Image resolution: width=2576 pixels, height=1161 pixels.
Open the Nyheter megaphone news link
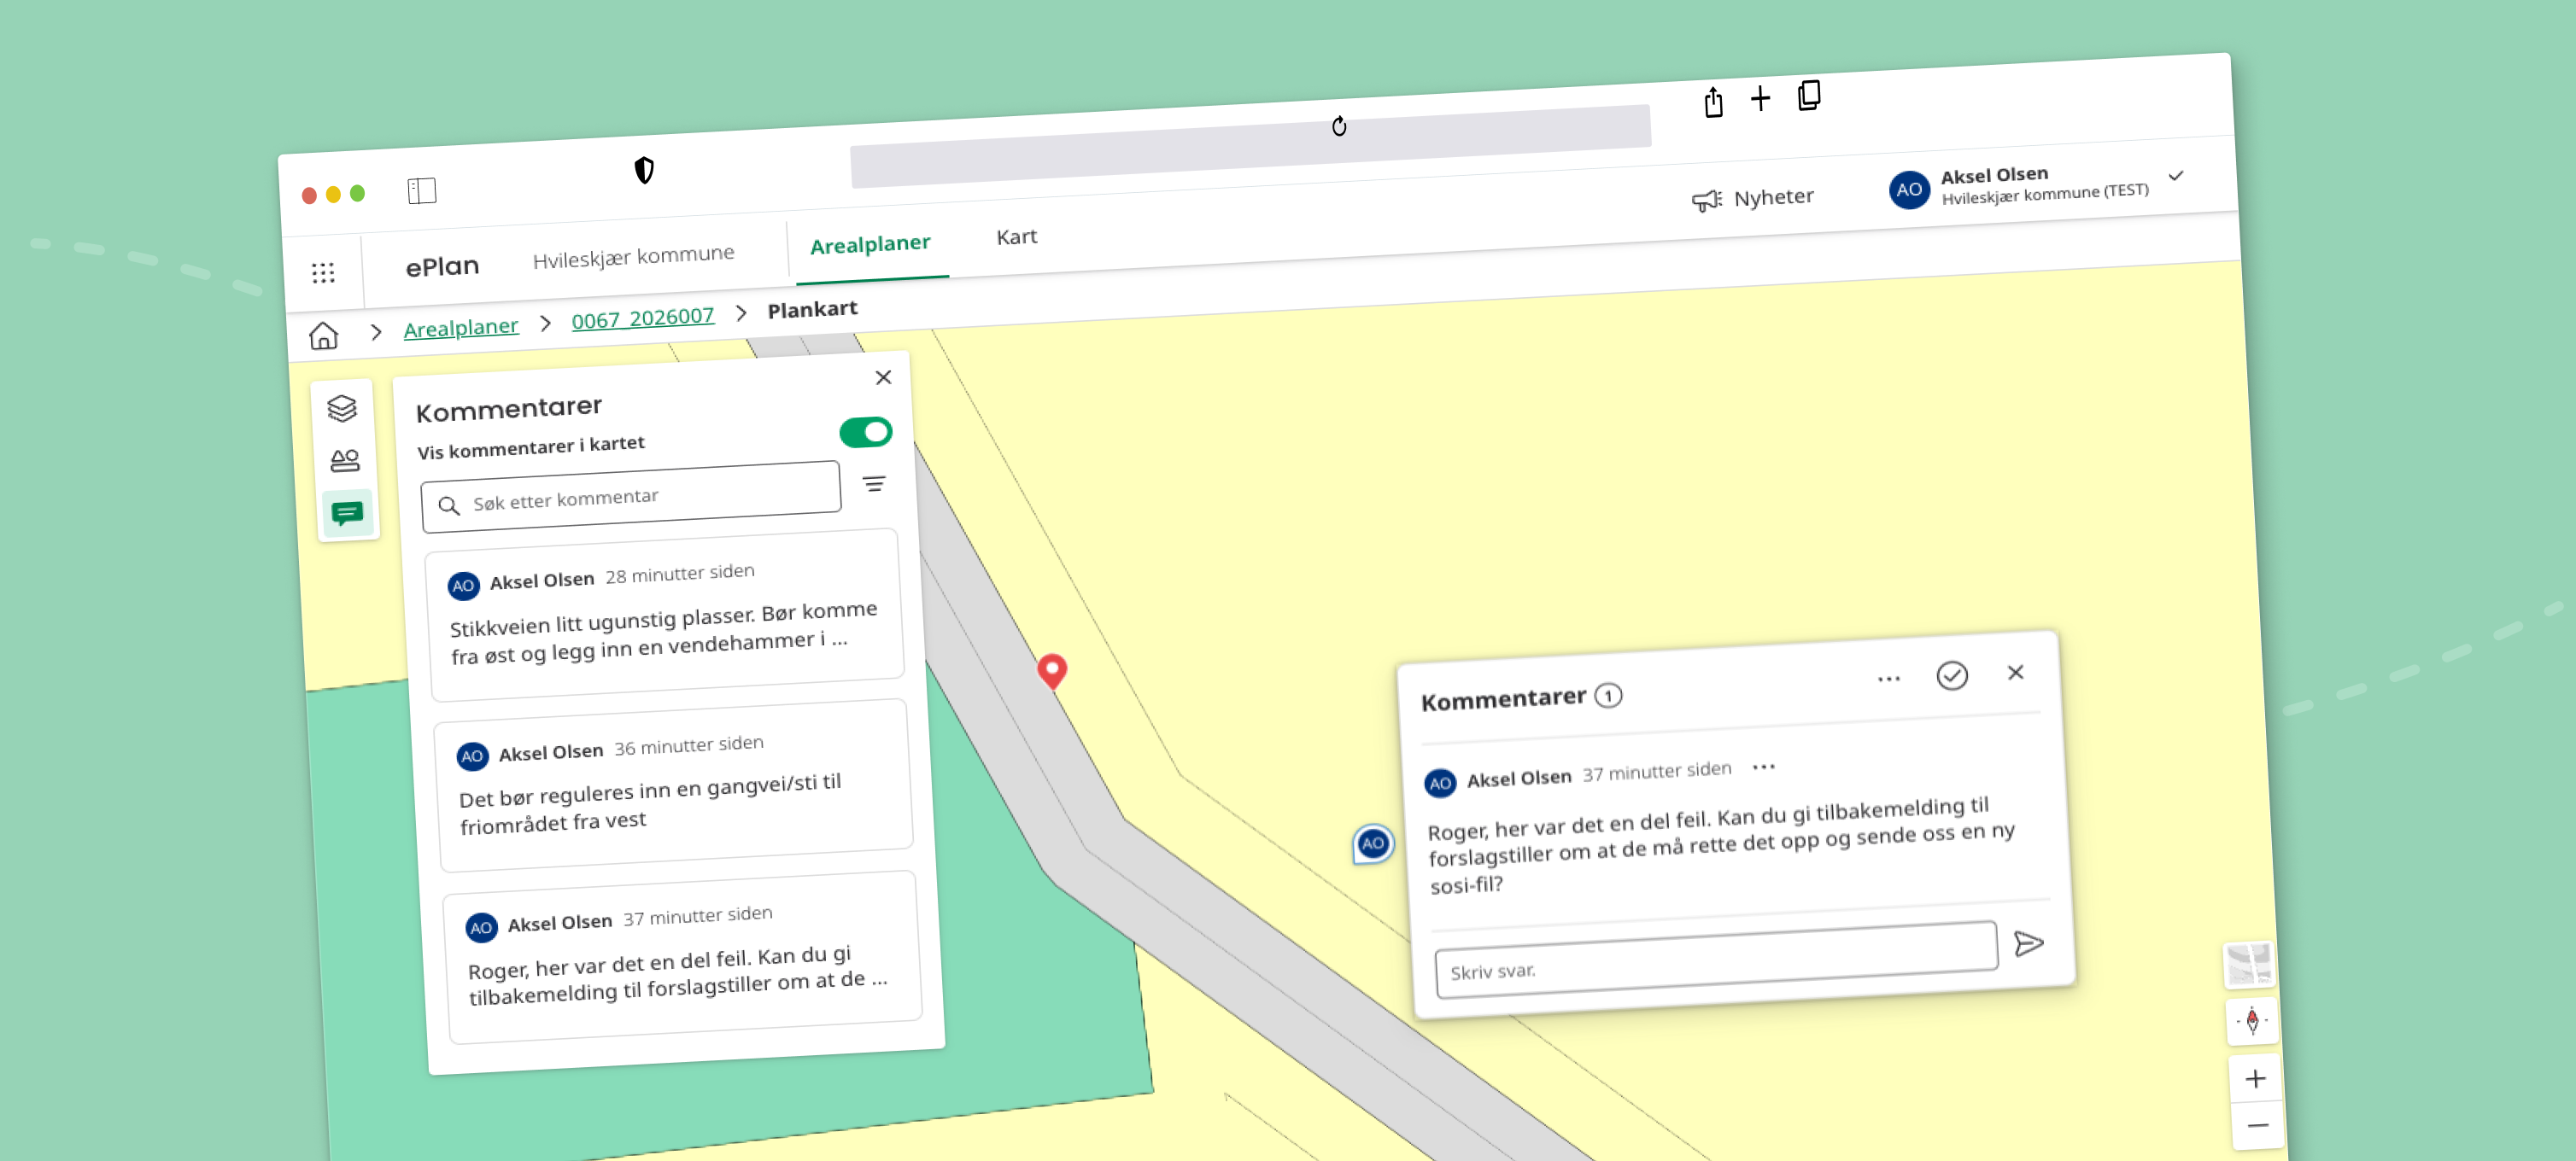1753,199
